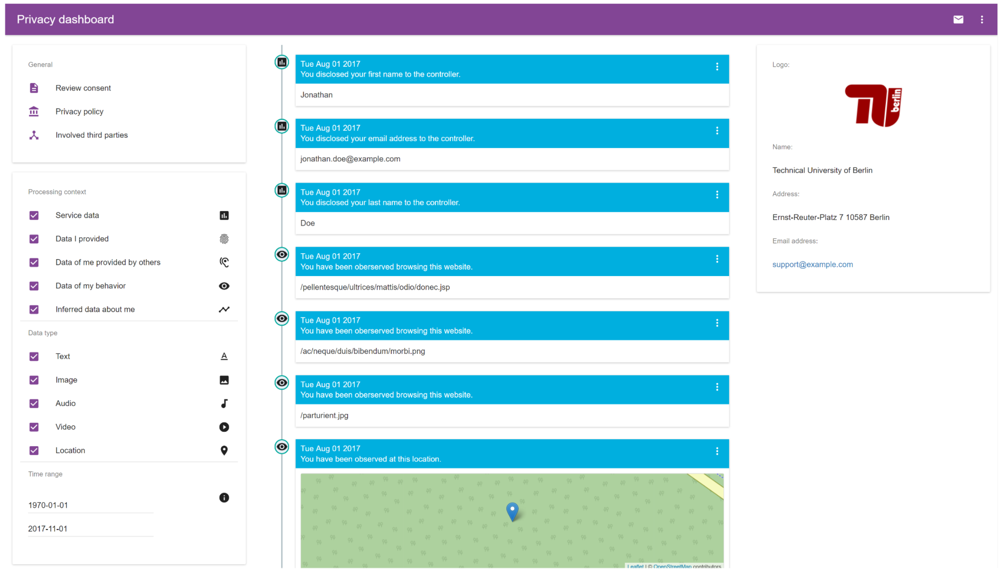Click the Technical University of Berlin name
The width and height of the screenshot is (1003, 571).
(x=822, y=171)
